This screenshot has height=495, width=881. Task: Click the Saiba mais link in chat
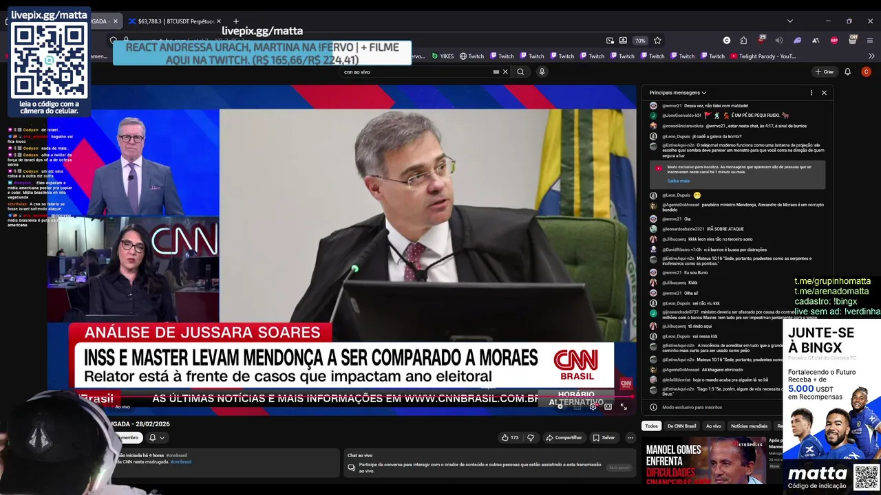(678, 181)
